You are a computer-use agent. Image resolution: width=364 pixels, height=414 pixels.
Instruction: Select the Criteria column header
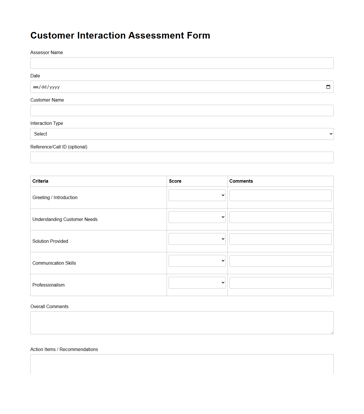[40, 181]
